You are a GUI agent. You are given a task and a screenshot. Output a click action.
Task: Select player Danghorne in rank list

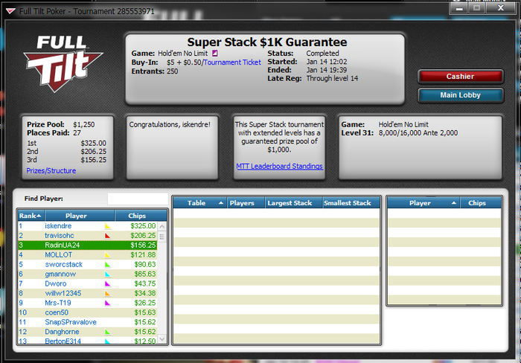click(x=88, y=332)
